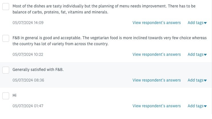
Task: Click the response text about menu planning balance
Action: (x=109, y=9)
